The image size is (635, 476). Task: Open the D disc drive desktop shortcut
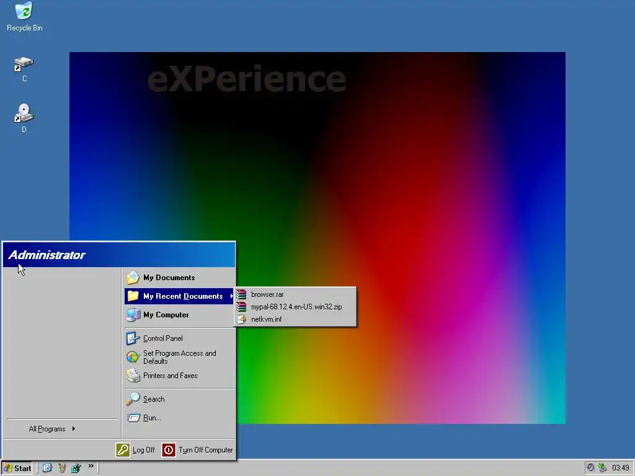pos(24,118)
